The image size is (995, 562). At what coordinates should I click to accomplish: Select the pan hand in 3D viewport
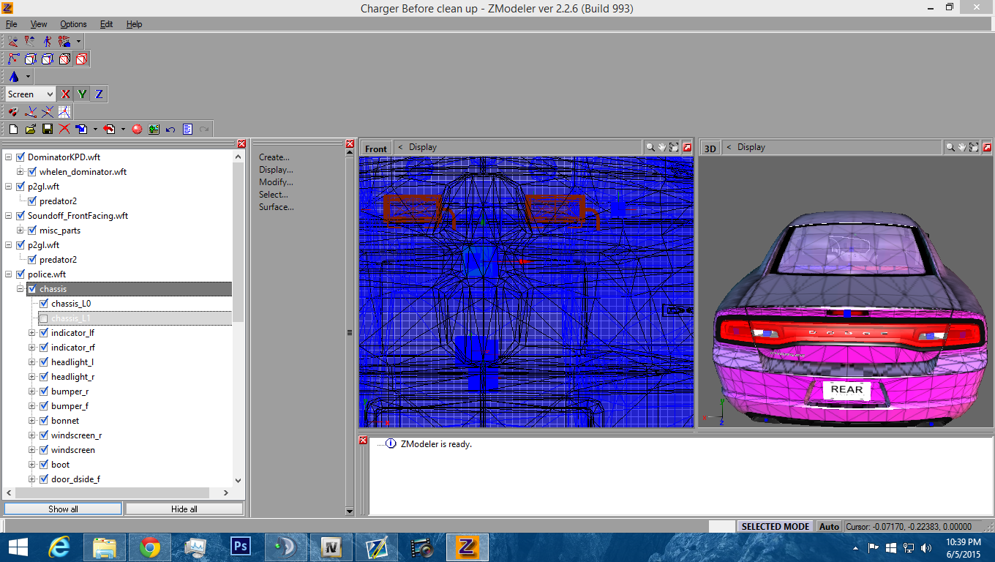click(962, 147)
